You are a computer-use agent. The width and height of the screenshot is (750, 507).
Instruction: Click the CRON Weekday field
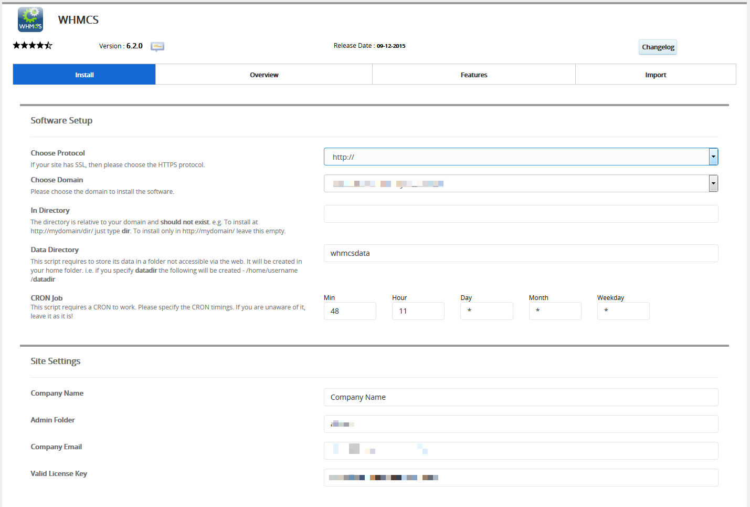point(623,311)
